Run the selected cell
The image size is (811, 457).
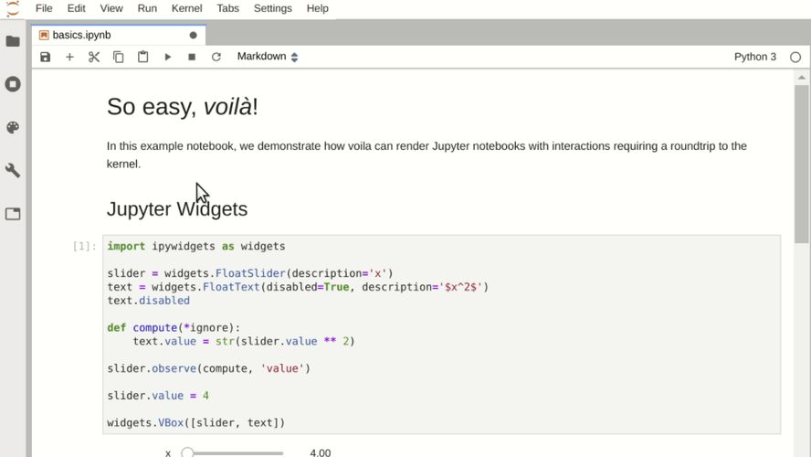pyautogui.click(x=168, y=57)
